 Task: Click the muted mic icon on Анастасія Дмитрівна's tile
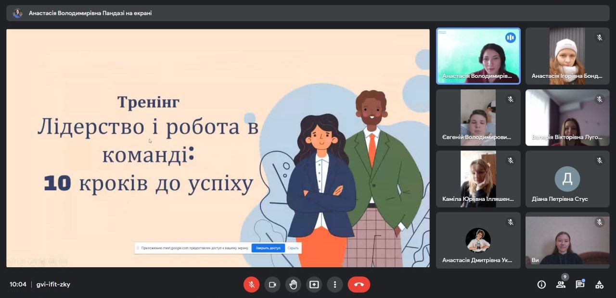[x=511, y=222]
